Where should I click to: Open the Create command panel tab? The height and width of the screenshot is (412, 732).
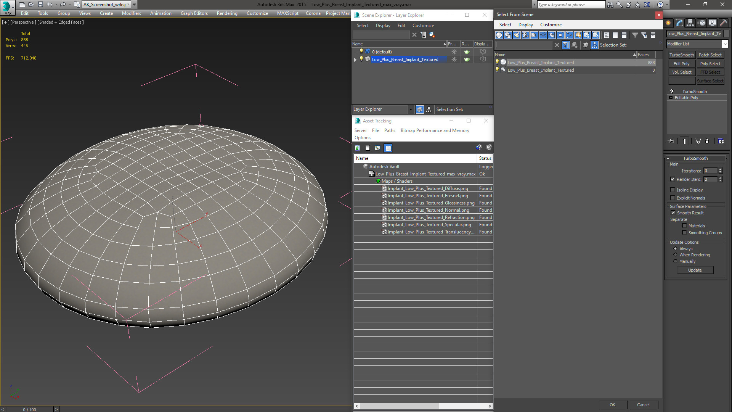tap(668, 23)
